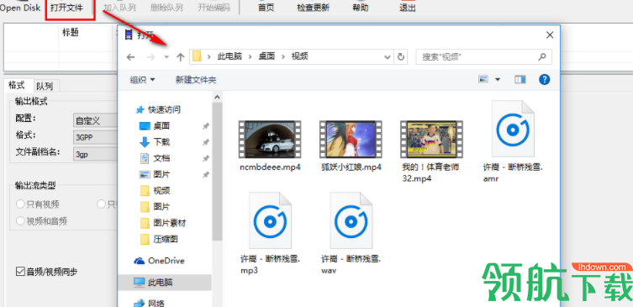
Task: Open the 首页 toolbar item
Action: point(266,8)
